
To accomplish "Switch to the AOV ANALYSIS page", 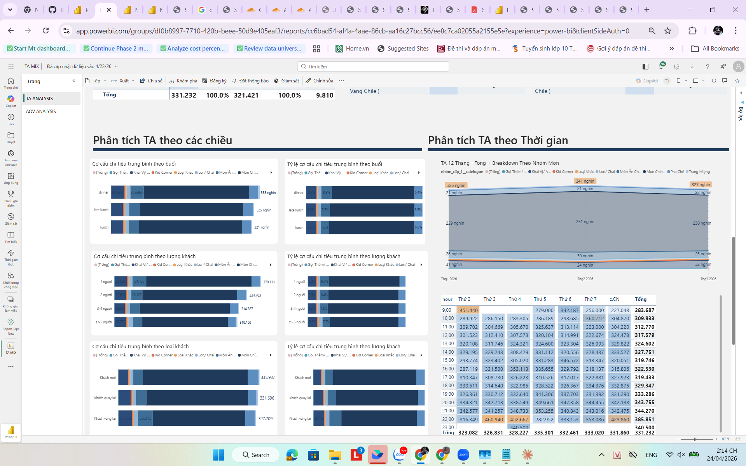I will [x=41, y=111].
